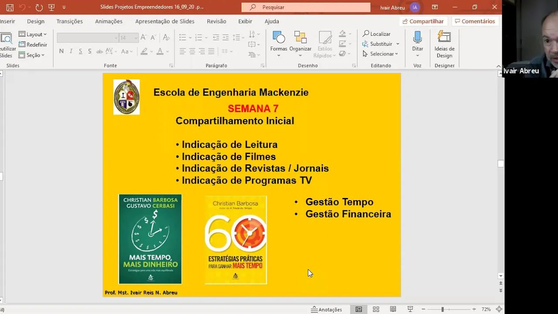
Task: Open the line spacing dropdown
Action: click(x=237, y=38)
